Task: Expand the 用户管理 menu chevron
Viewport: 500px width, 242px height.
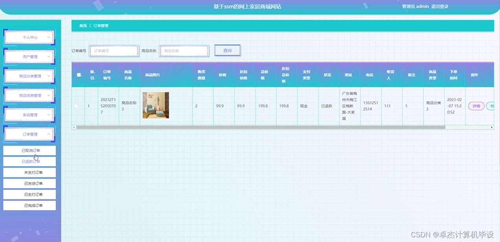Action: [x=49, y=57]
